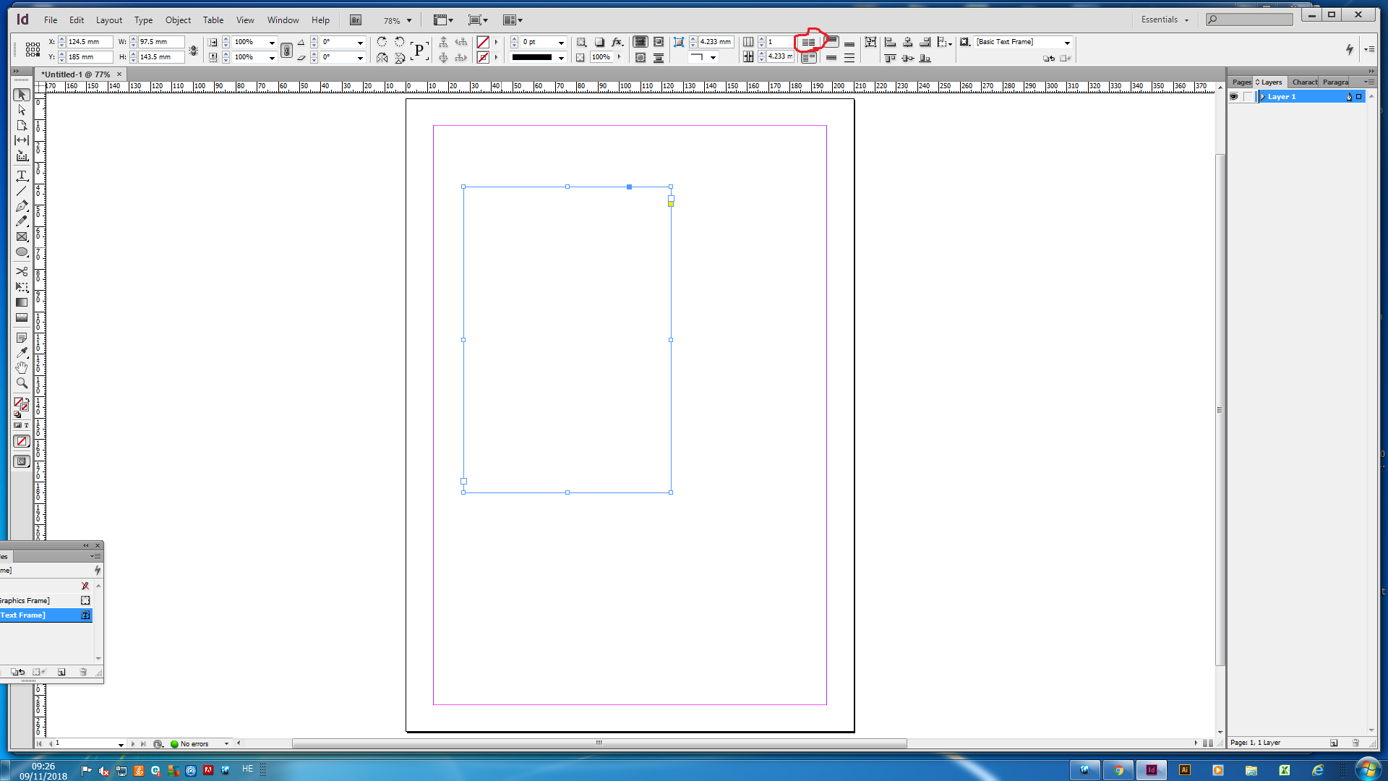This screenshot has width=1388, height=781.
Task: Switch to the Pages panel tab
Action: tap(1241, 82)
